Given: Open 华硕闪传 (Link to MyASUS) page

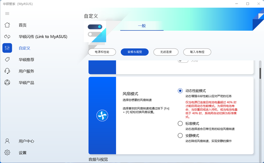Looking at the screenshot, I should [x=43, y=36].
